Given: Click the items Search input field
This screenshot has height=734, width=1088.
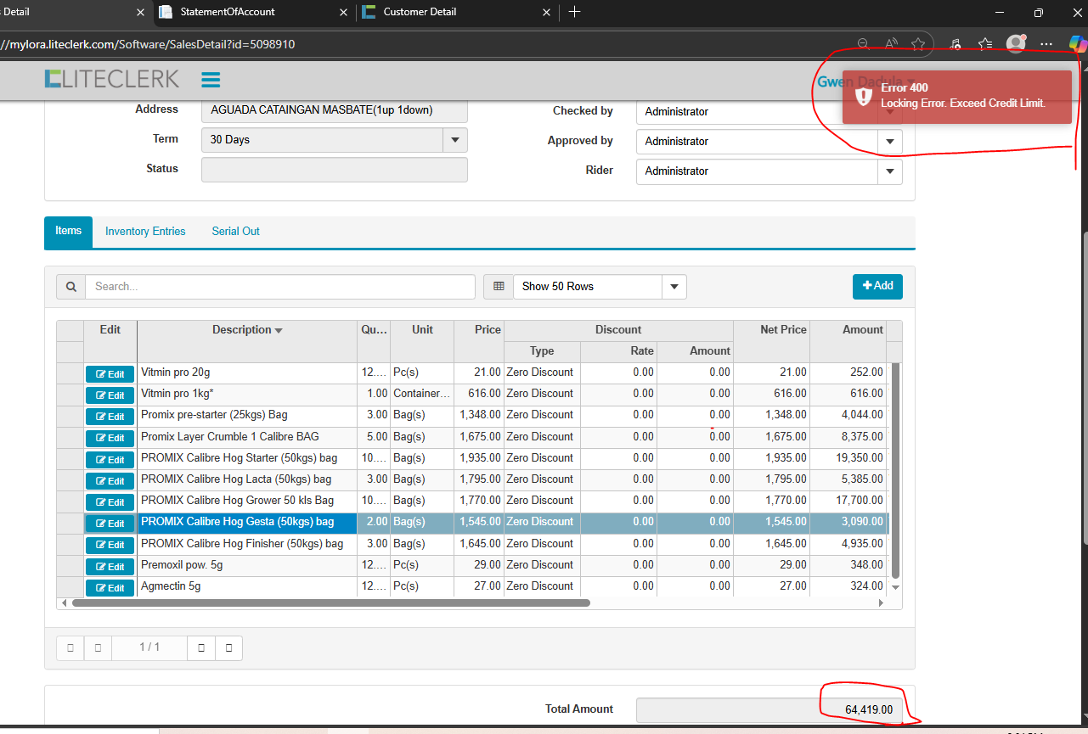Looking at the screenshot, I should [280, 287].
